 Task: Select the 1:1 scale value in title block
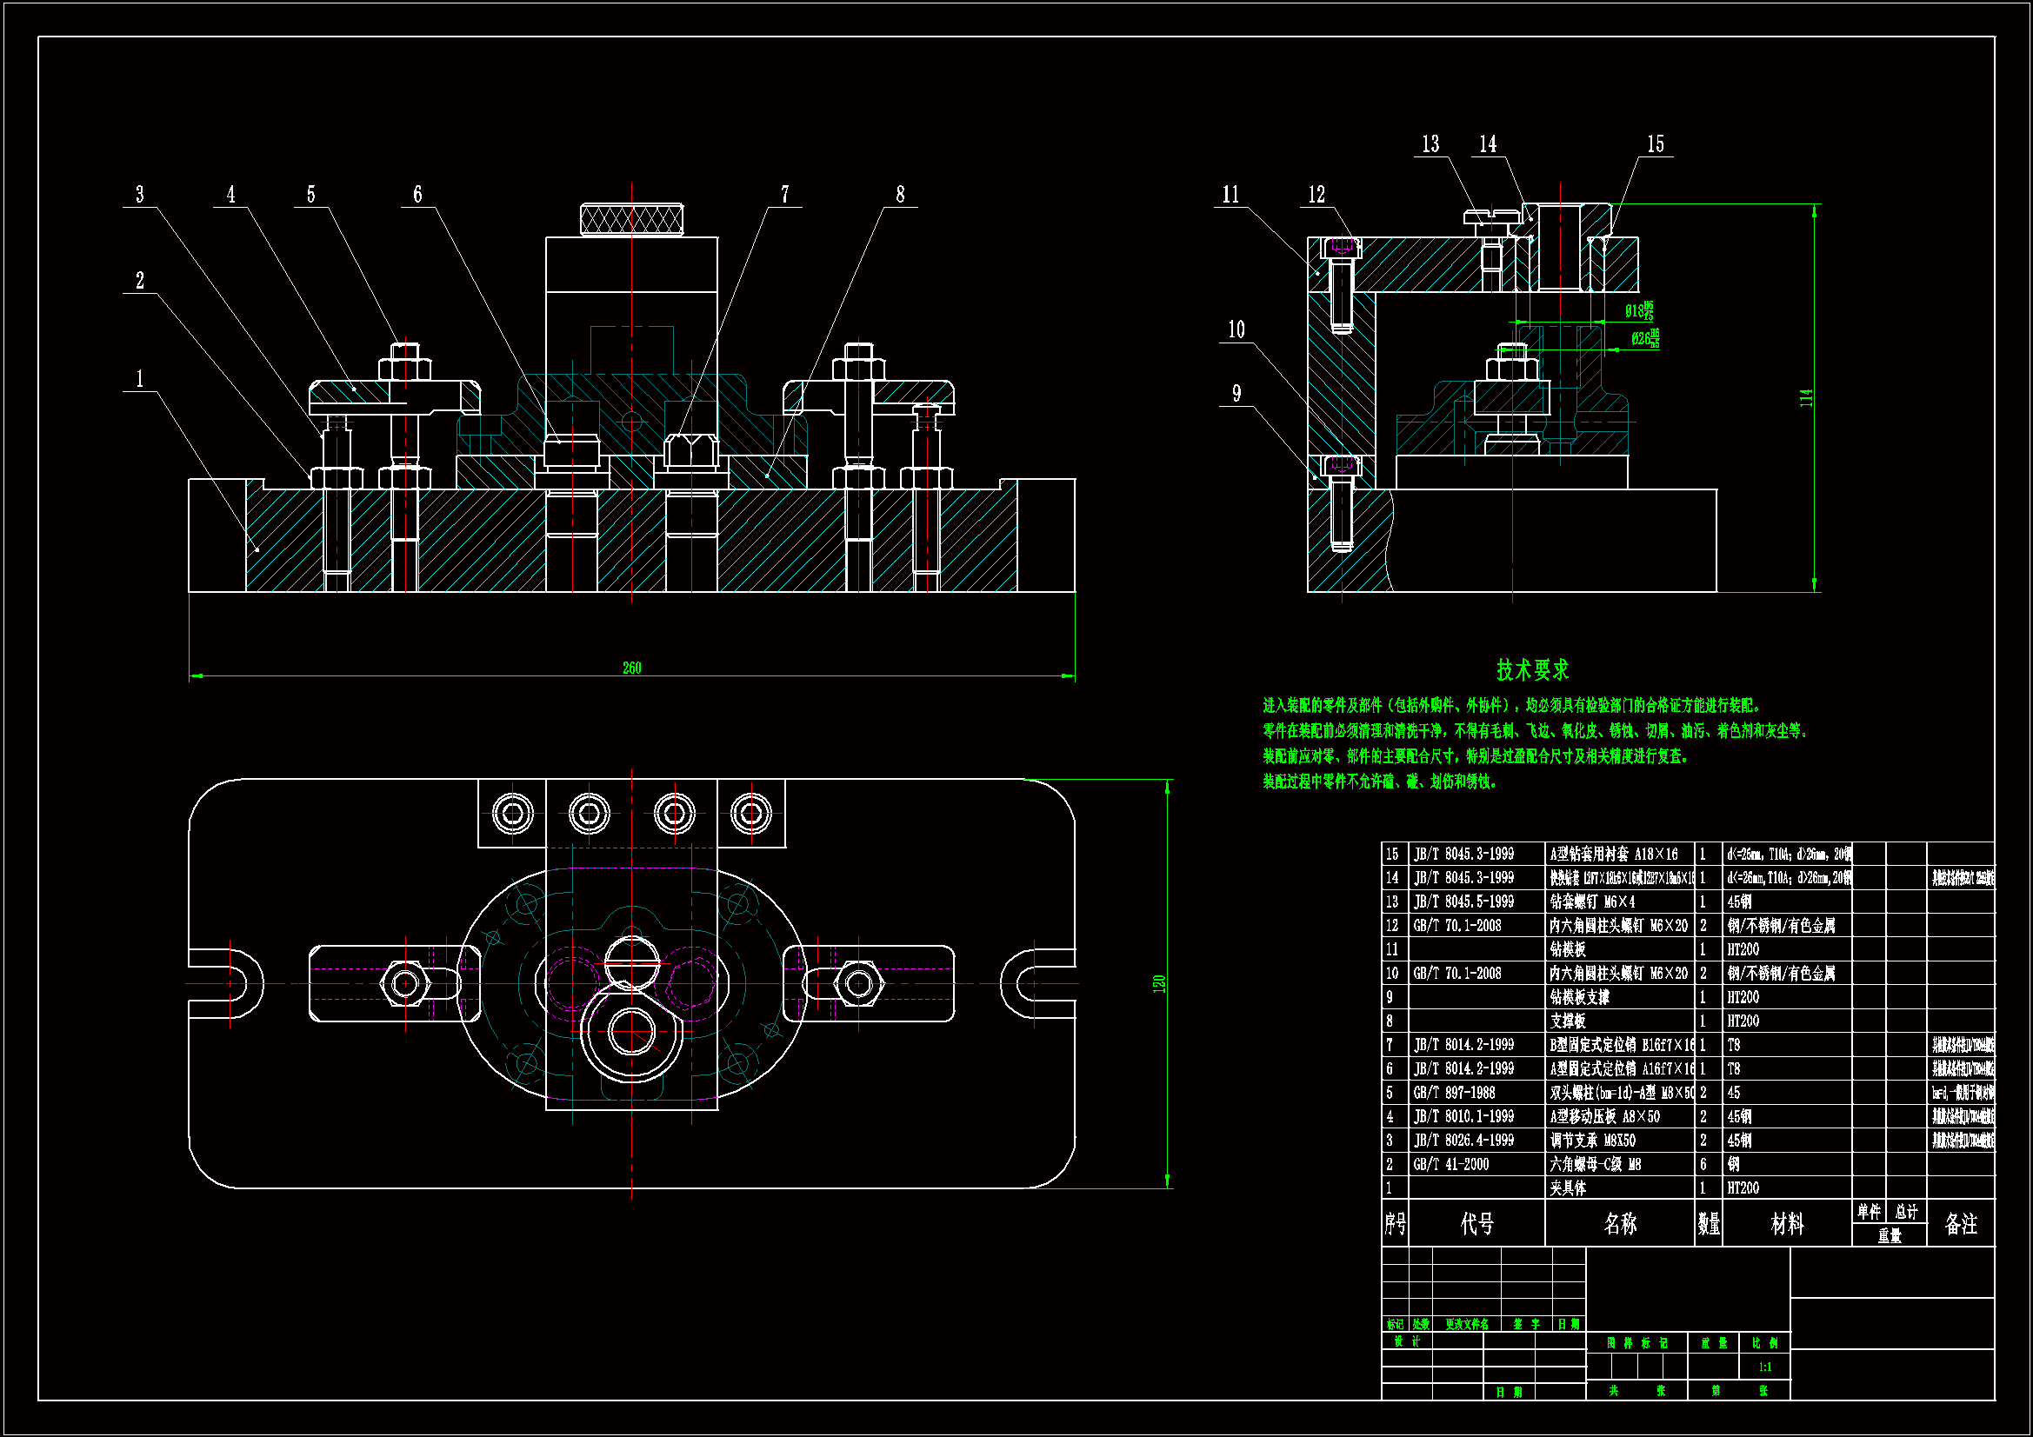click(1764, 1367)
